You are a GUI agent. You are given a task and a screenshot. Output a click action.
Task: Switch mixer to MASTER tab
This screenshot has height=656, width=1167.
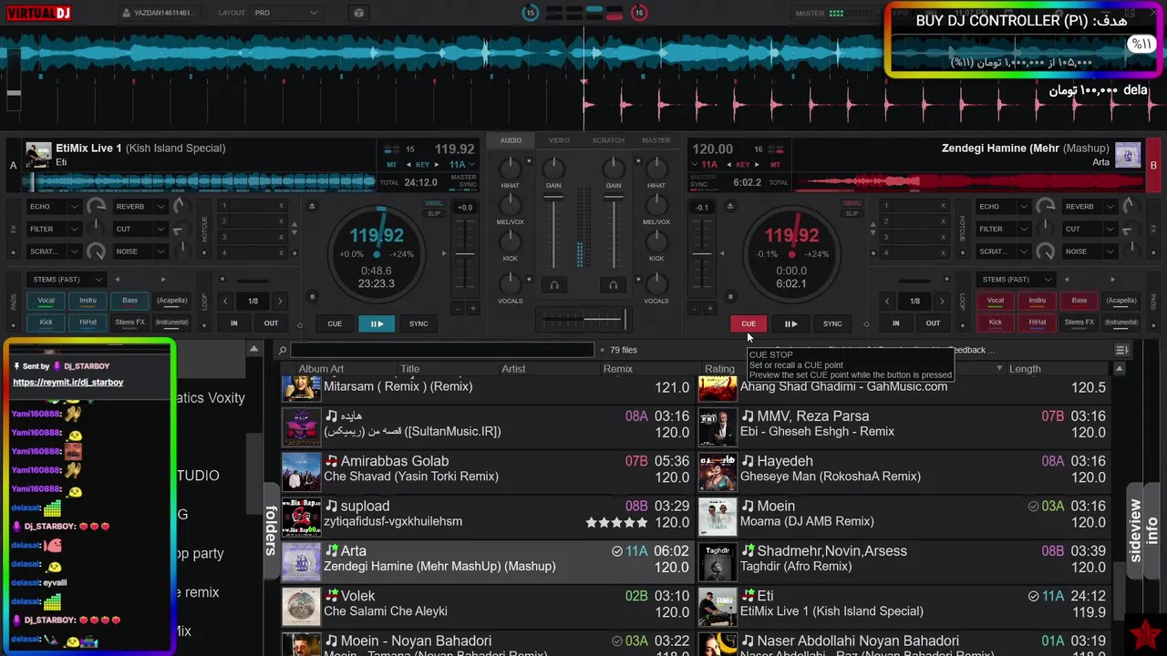(656, 140)
